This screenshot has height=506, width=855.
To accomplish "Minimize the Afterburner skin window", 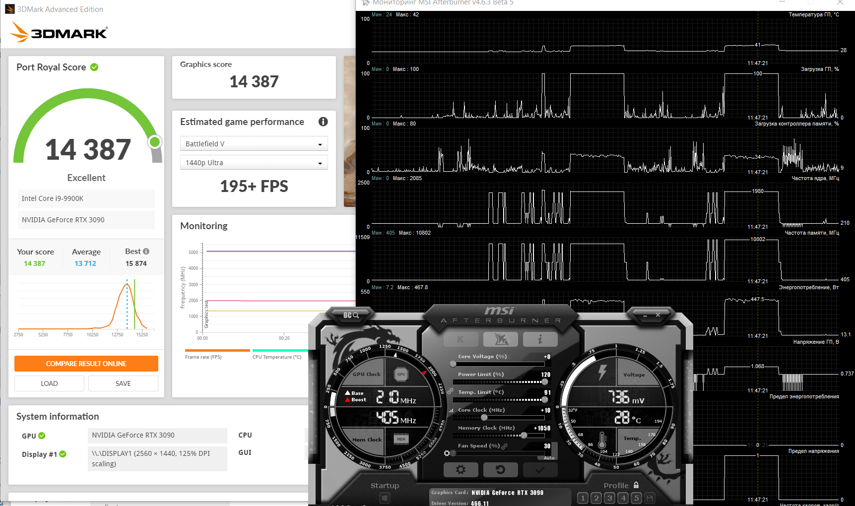I will click(645, 315).
